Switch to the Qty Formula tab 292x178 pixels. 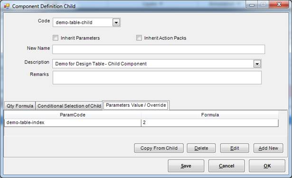pyautogui.click(x=20, y=106)
